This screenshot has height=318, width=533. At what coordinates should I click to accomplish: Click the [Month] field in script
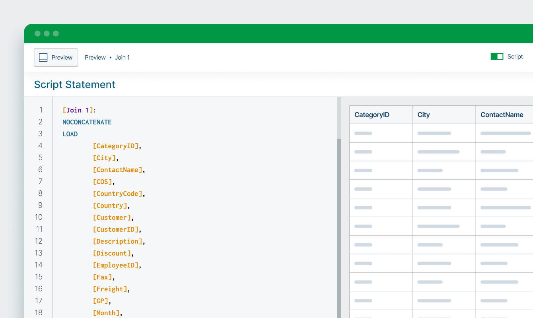click(106, 313)
